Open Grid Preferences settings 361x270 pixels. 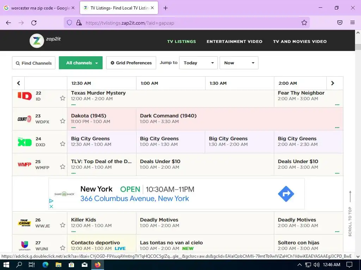131,63
